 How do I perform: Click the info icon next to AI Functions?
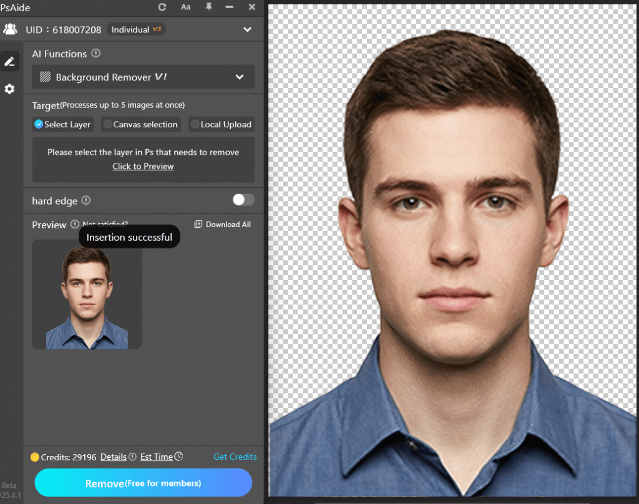coord(95,54)
